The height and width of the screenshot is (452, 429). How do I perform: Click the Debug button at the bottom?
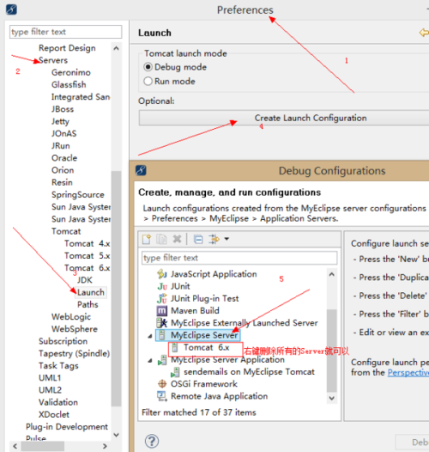coord(413,443)
